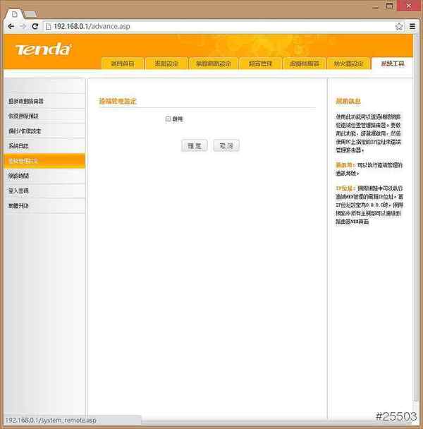Open the 防火牆設定 tab

pos(348,64)
